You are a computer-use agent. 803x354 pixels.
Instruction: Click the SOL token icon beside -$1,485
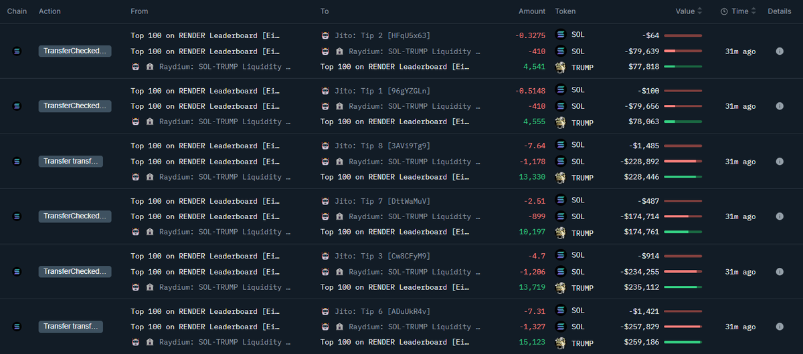[x=561, y=145]
